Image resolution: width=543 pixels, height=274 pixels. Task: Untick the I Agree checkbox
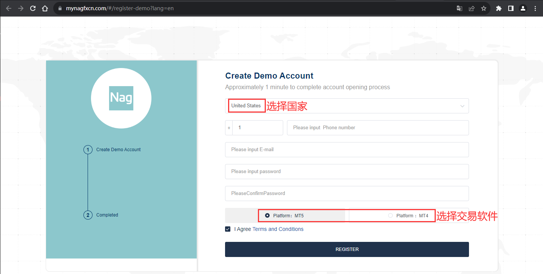(x=228, y=229)
